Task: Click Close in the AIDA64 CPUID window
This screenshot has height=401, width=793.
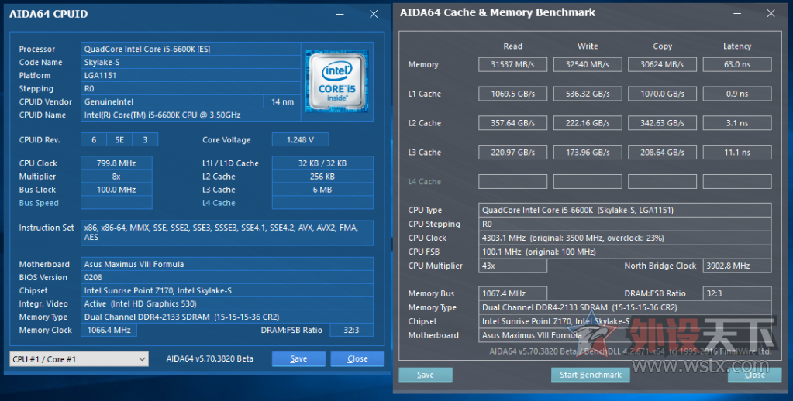Action: click(x=357, y=358)
